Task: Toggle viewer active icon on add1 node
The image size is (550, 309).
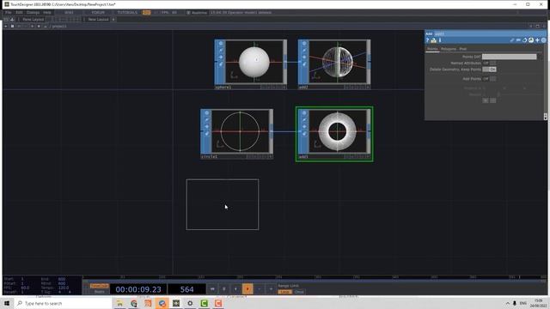Action: 304,113
